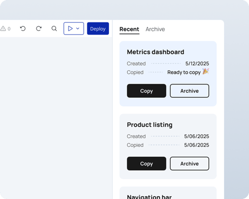This screenshot has height=199, width=249.
Task: Click the issue count 0
Action: [9, 29]
